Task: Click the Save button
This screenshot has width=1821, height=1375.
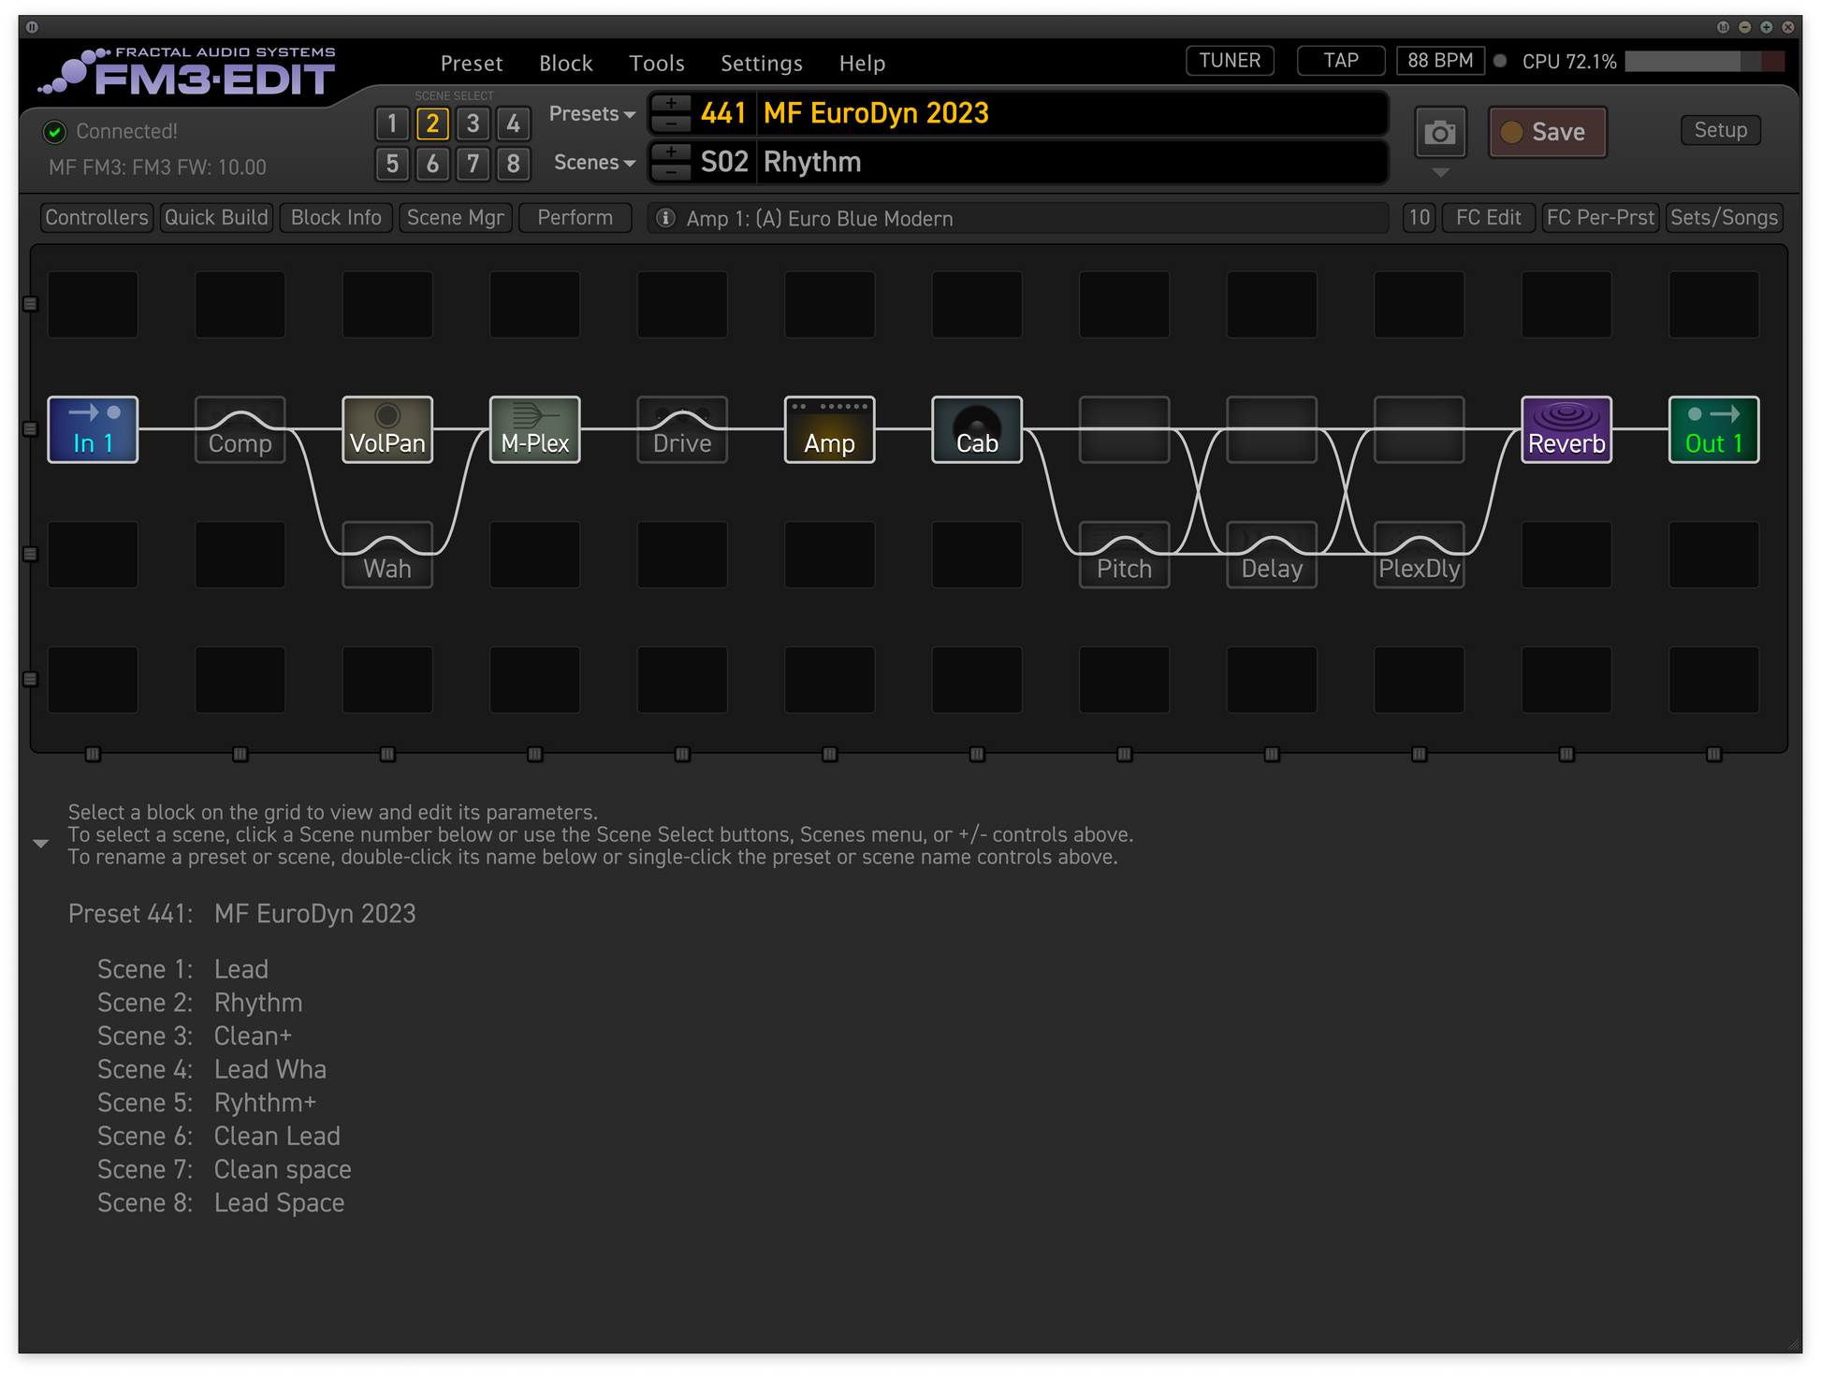Action: pos(1547,133)
